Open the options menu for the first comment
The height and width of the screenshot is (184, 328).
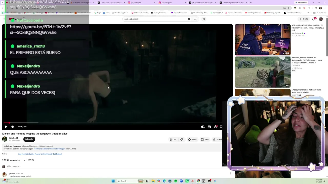230,174
